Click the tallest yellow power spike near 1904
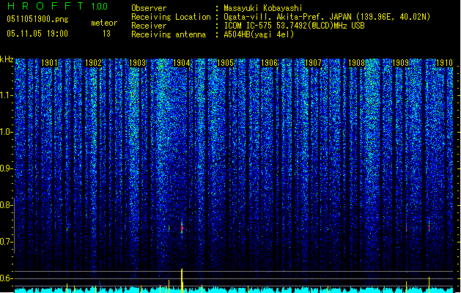Image resolution: width=461 pixels, height=293 pixels. click(182, 281)
